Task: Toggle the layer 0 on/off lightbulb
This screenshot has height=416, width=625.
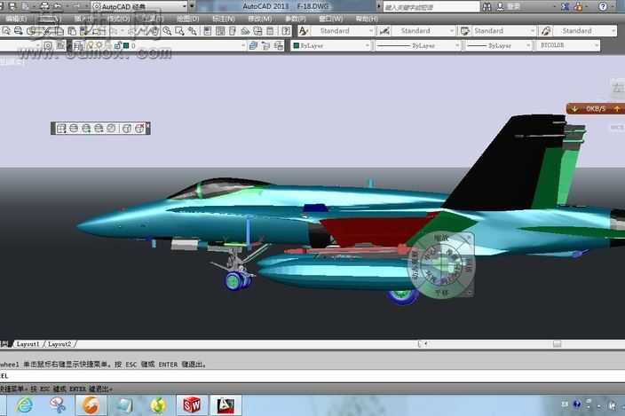Action: click(x=91, y=46)
